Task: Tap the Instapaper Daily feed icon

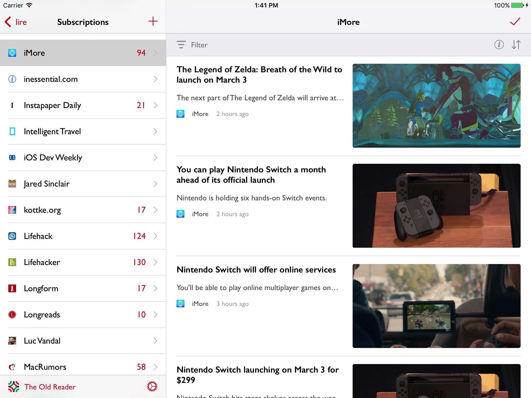Action: (12, 105)
